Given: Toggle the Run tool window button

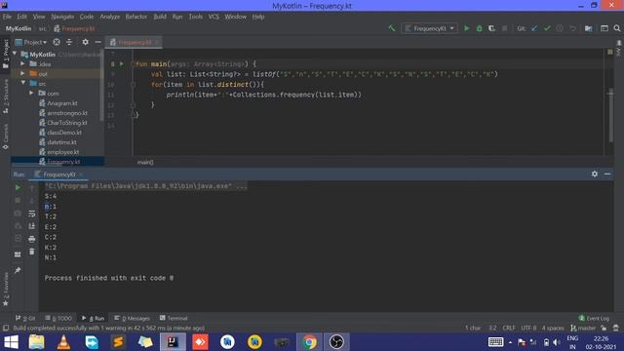Looking at the screenshot, I should 94,318.
